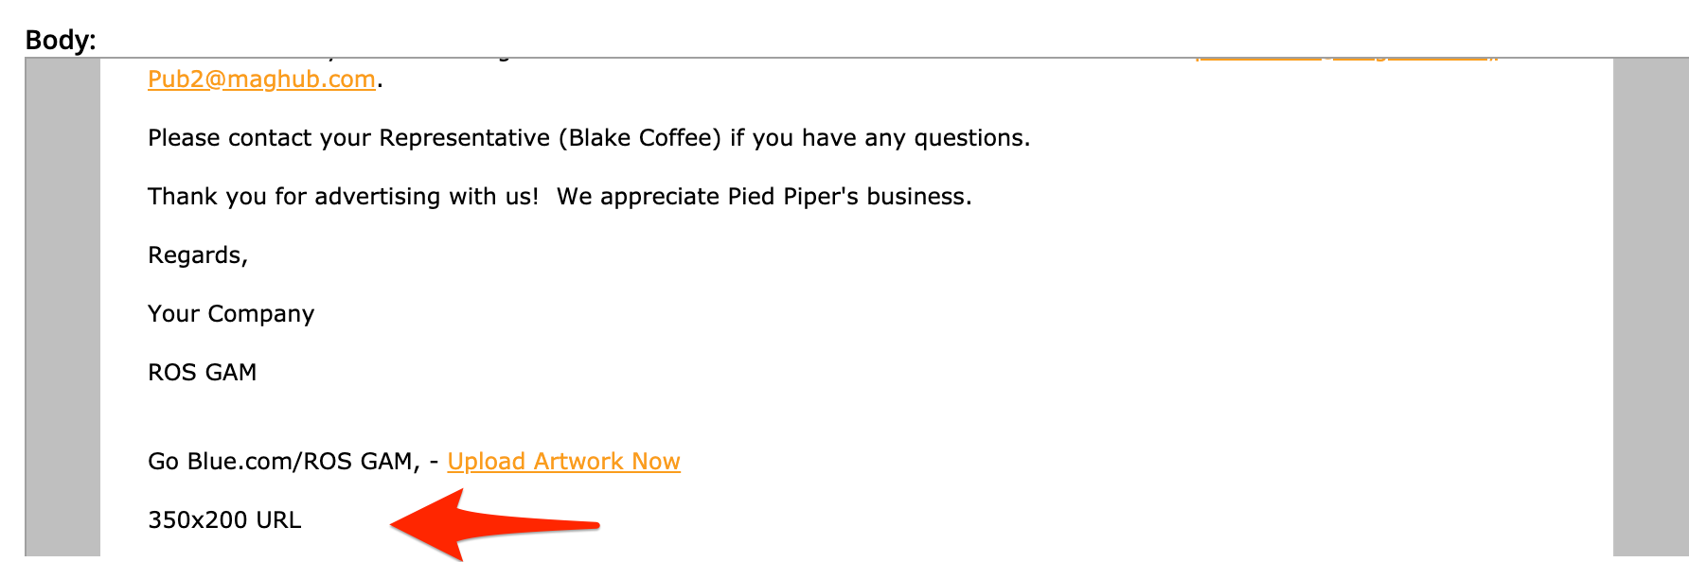Image resolution: width=1689 pixels, height=562 pixels.
Task: Click the red arrow annotation
Action: (x=494, y=524)
